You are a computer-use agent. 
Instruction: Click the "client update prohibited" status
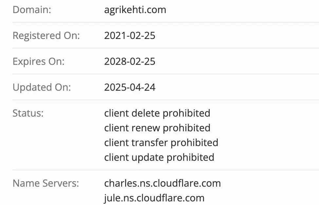pyautogui.click(x=159, y=157)
